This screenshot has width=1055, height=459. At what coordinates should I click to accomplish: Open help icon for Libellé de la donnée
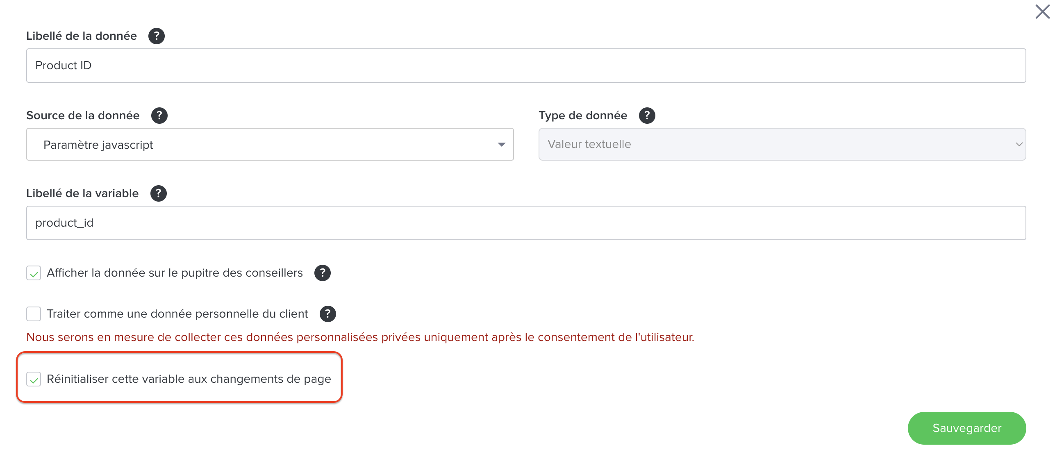tap(156, 36)
